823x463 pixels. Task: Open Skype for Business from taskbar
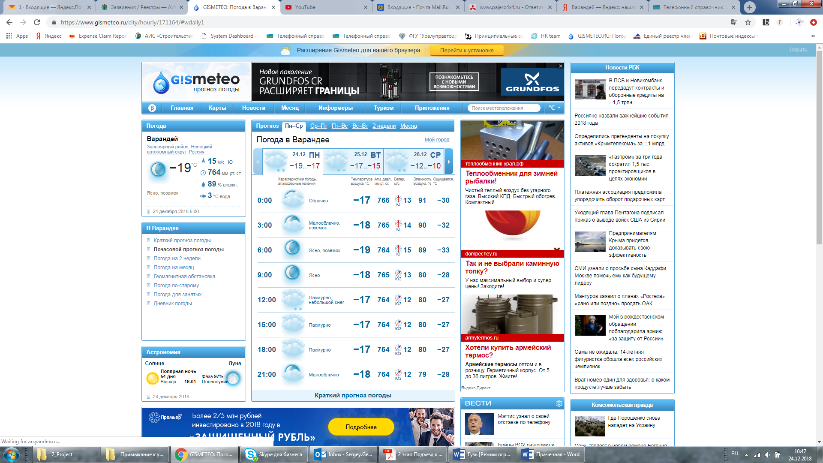click(274, 454)
